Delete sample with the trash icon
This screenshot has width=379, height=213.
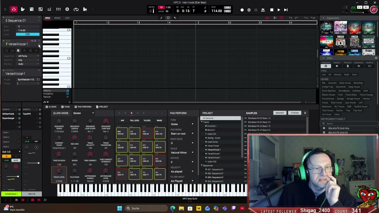click(305, 113)
